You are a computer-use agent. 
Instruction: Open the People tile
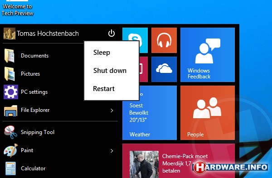(208, 113)
